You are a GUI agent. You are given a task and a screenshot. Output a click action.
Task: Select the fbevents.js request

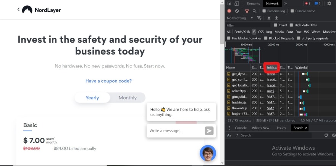click(x=280, y=108)
